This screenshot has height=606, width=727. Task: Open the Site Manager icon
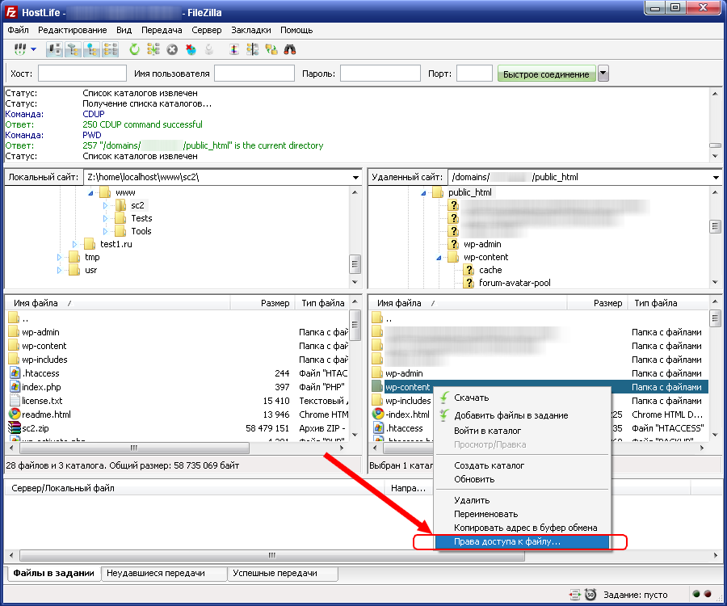pyautogui.click(x=19, y=49)
